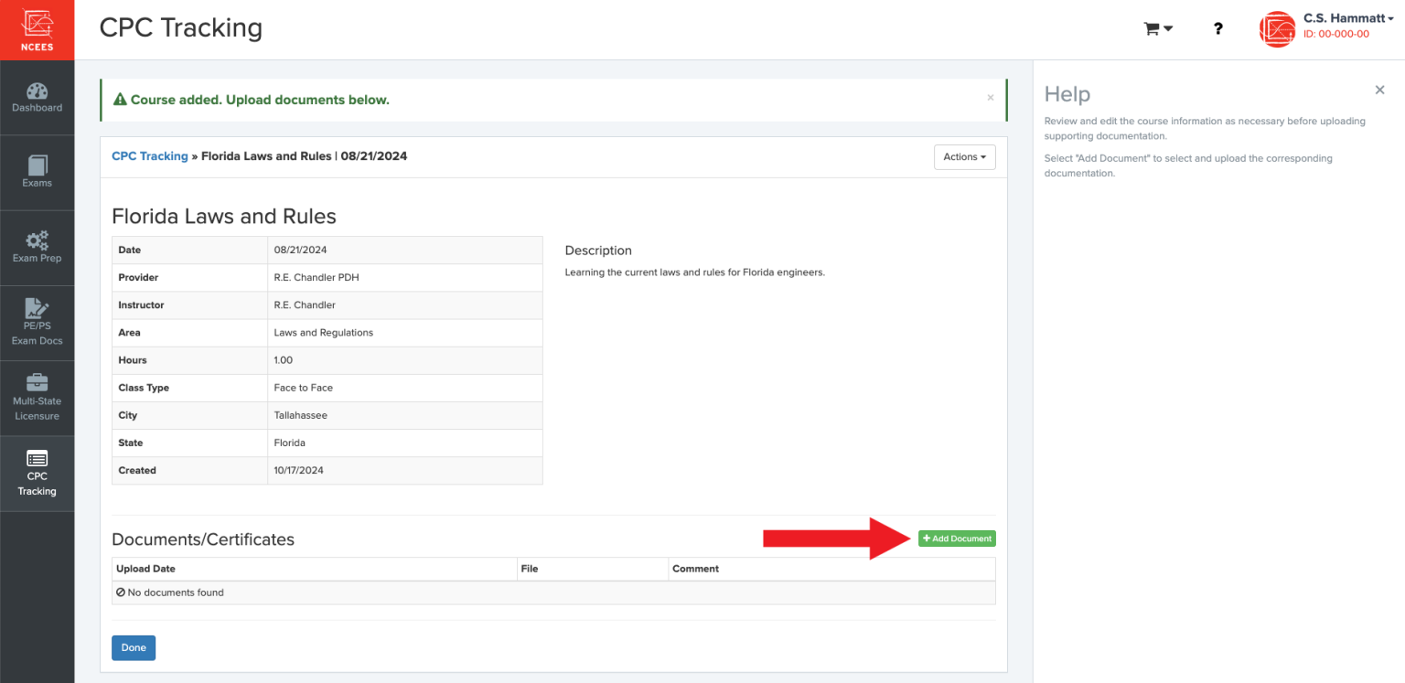Open the Dashboard page
Screen dimensions: 1405x683
click(x=37, y=98)
